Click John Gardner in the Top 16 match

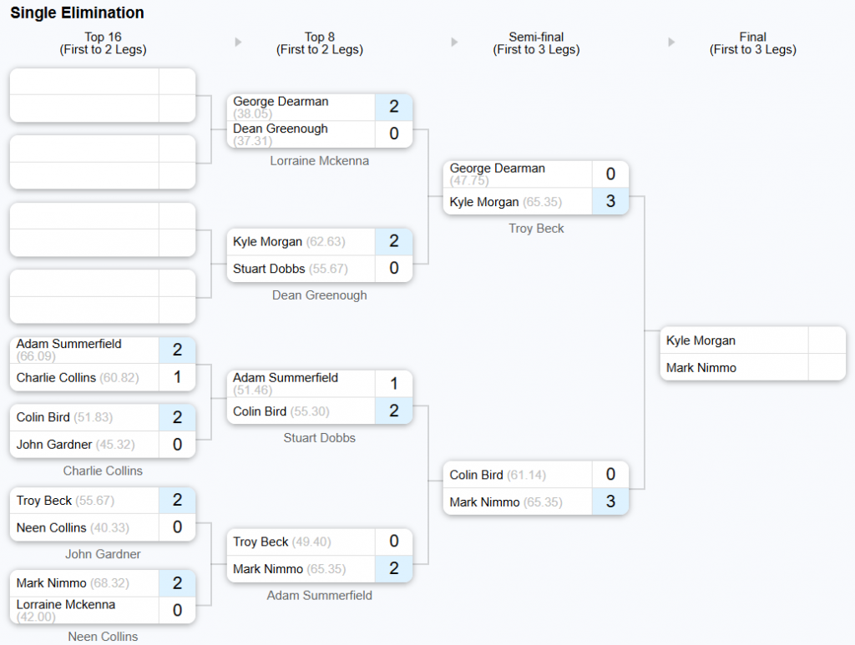(x=53, y=445)
